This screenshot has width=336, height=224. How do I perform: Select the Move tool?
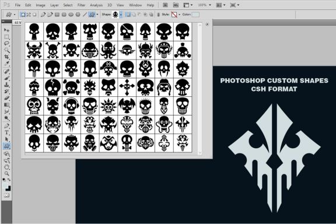pyautogui.click(x=6, y=30)
